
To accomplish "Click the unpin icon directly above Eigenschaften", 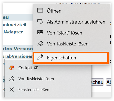I will 40,43.
